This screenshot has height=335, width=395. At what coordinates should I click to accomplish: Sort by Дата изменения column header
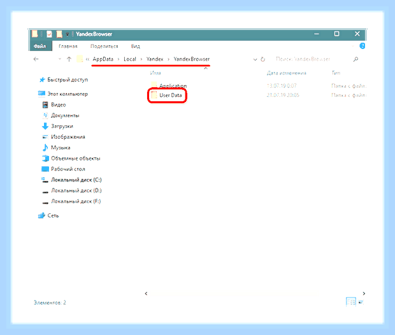point(287,73)
